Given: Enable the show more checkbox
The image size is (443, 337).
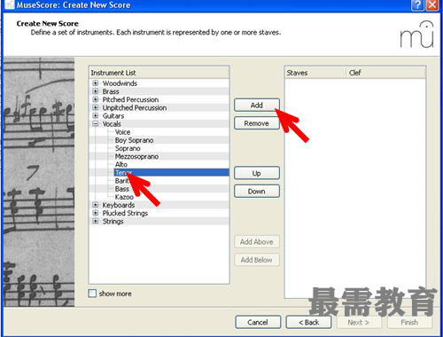Looking at the screenshot, I should [x=92, y=294].
